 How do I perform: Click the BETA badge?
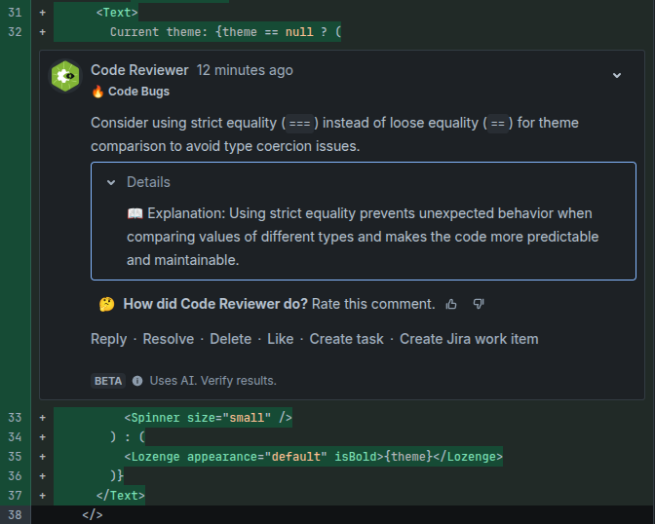[108, 381]
